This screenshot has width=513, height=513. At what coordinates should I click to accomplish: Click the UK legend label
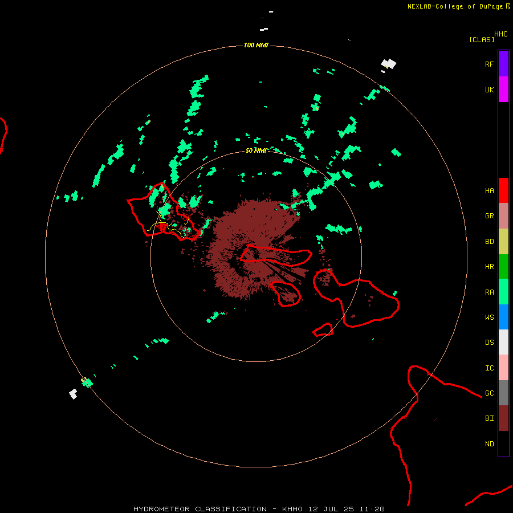click(x=490, y=89)
